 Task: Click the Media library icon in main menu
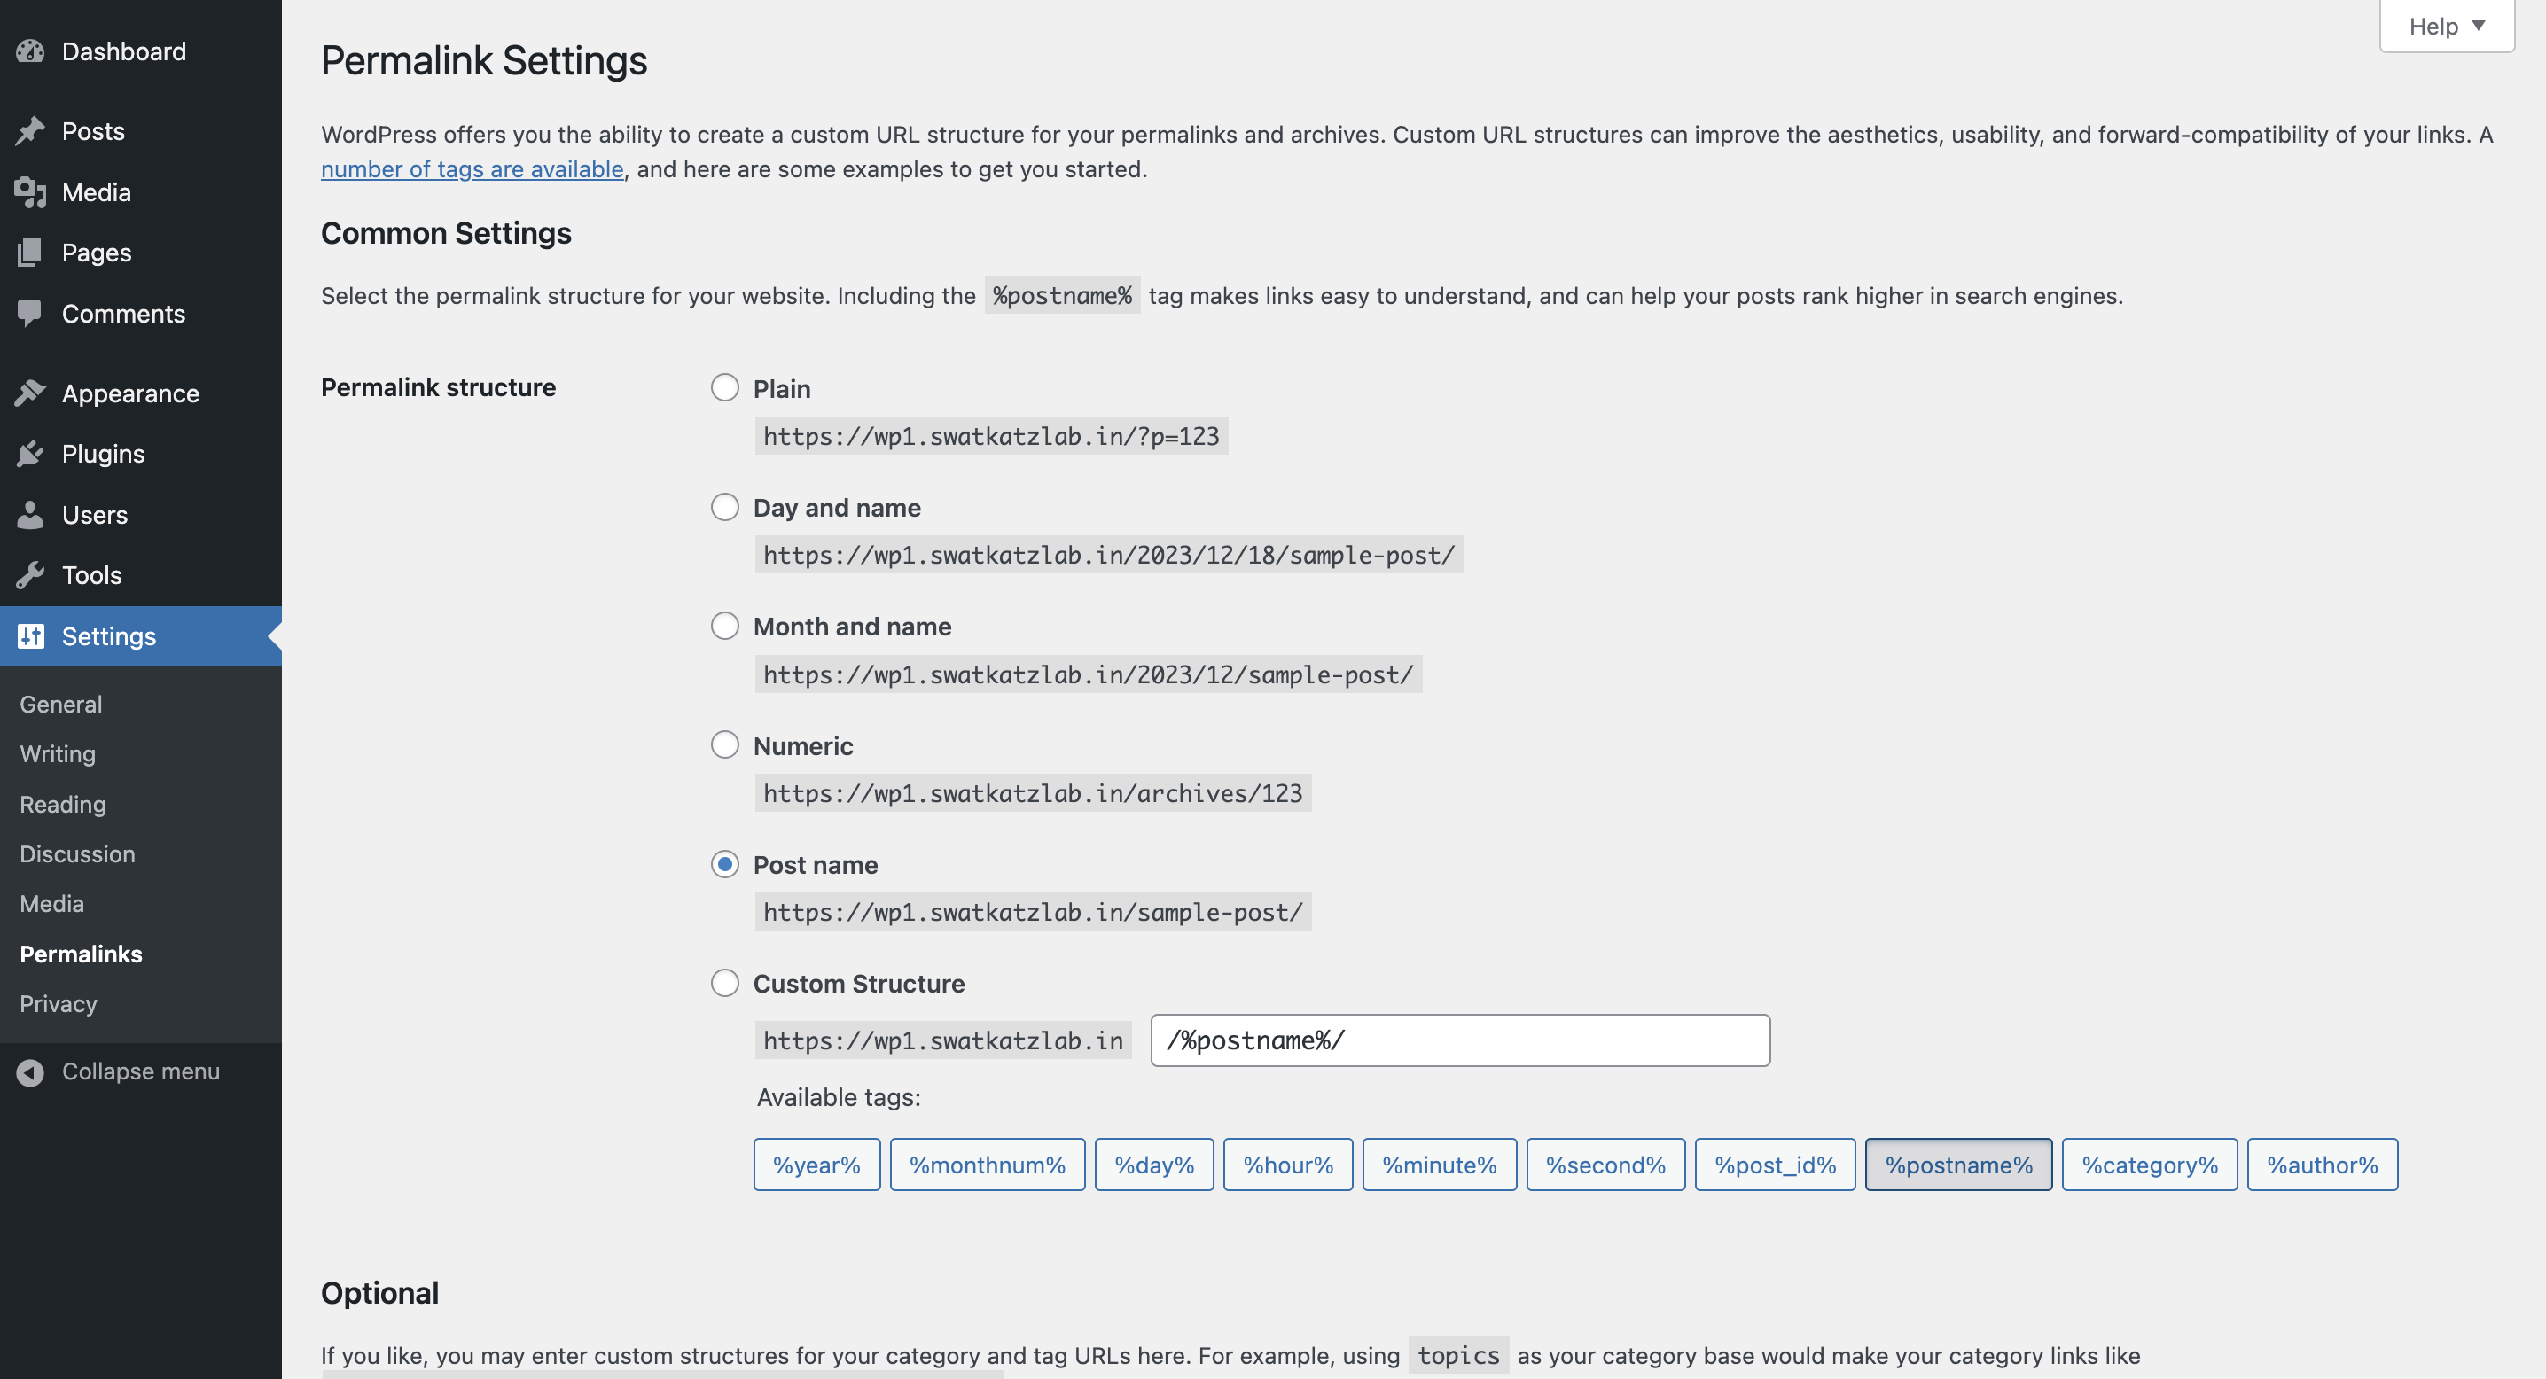pyautogui.click(x=29, y=192)
